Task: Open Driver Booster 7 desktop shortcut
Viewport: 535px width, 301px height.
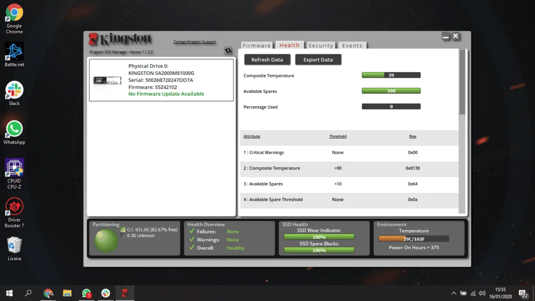Action: pos(14,213)
